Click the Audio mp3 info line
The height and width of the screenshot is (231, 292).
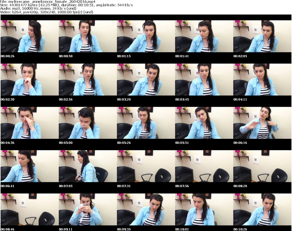pyautogui.click(x=38, y=9)
